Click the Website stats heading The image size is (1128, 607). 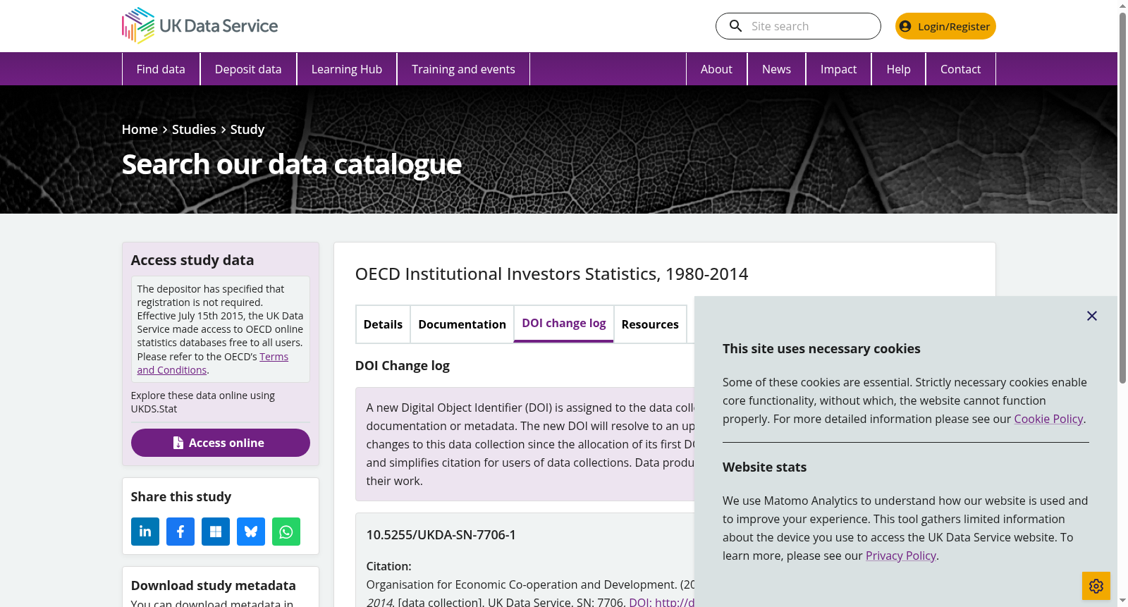[764, 467]
